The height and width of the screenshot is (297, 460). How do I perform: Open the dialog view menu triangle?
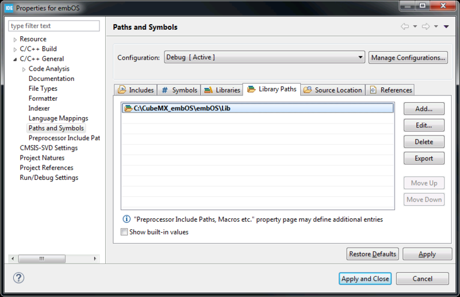pos(446,27)
